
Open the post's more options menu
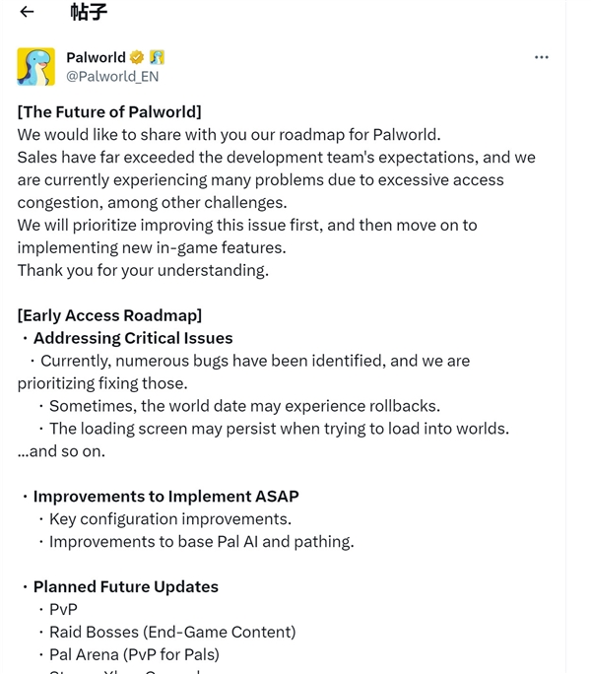coord(541,57)
